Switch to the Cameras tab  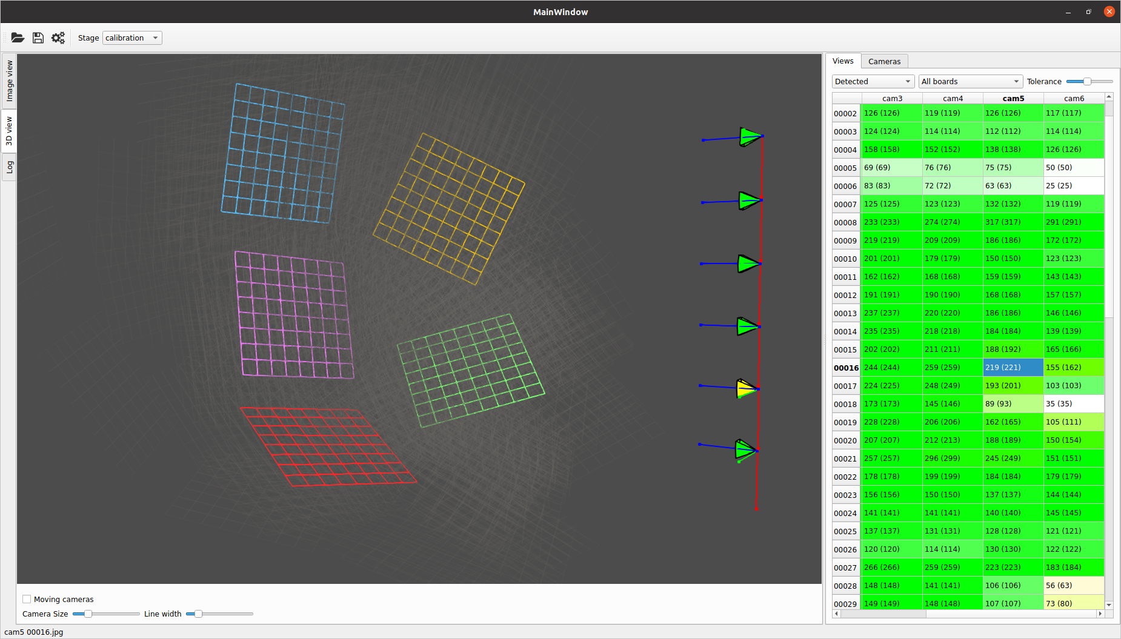click(884, 61)
